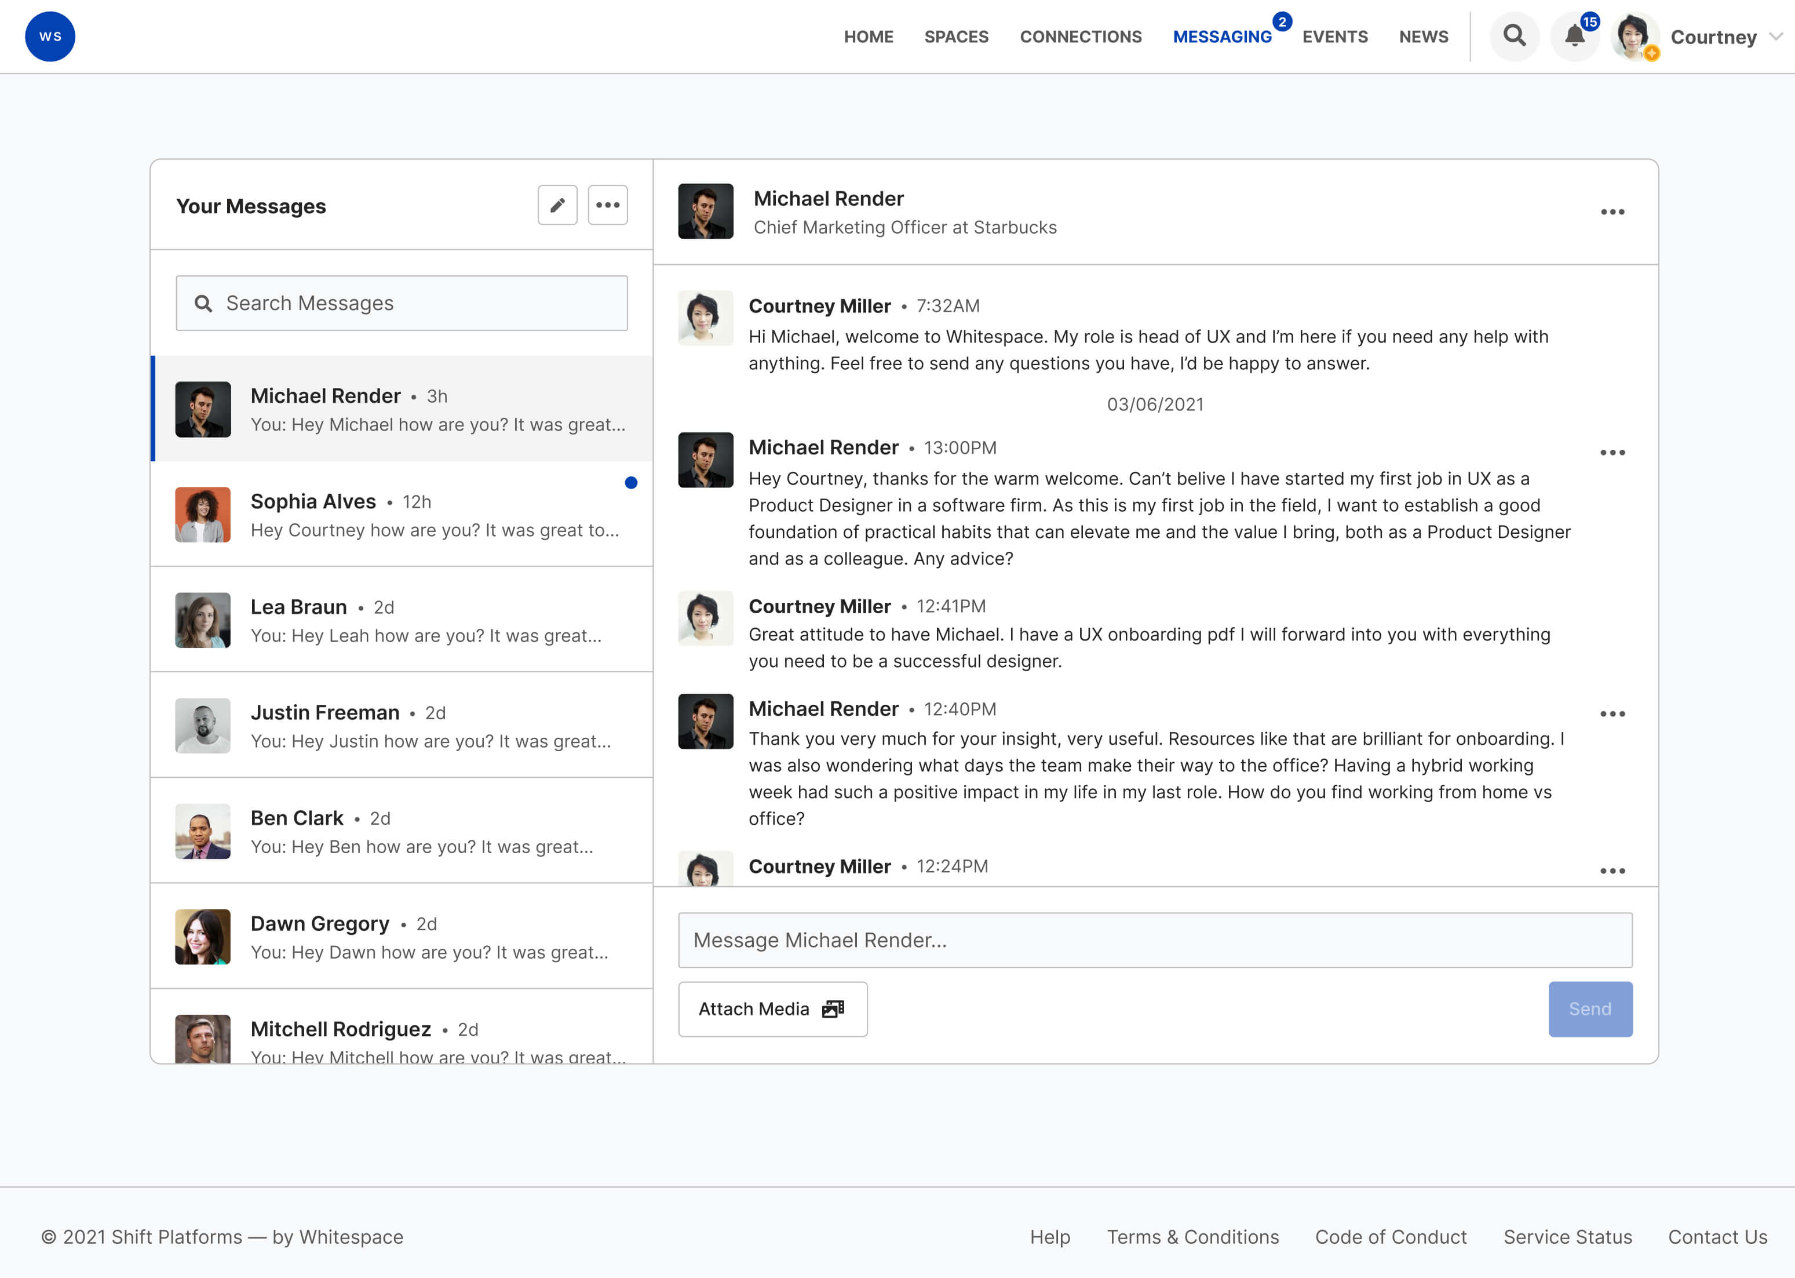Click Courtney Miller's avatar on 7:32AM message
The image size is (1795, 1278).
(x=706, y=317)
